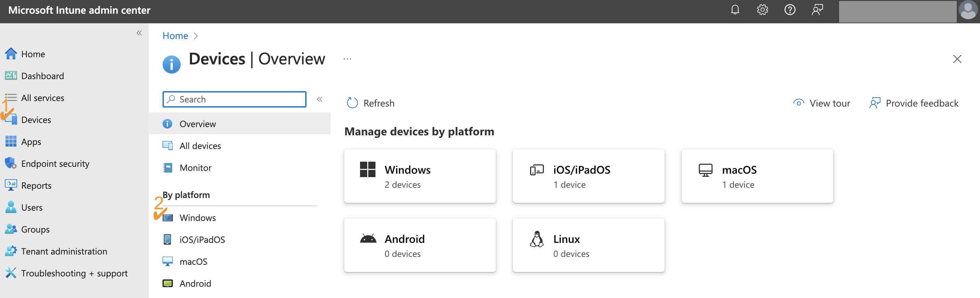Click the Groups people icon
Screen dimensions: 980x298
[x=11, y=229]
